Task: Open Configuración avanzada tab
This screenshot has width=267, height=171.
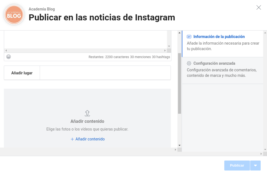Action: click(223, 70)
